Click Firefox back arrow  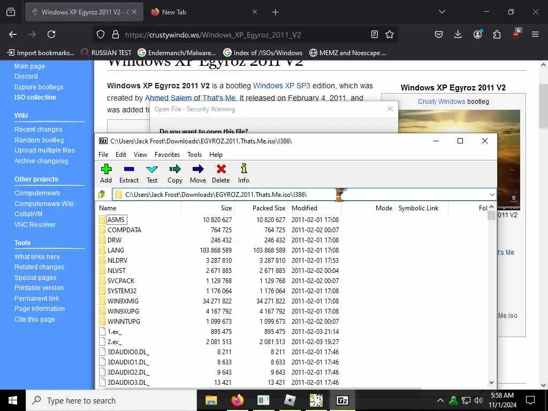coord(13,34)
